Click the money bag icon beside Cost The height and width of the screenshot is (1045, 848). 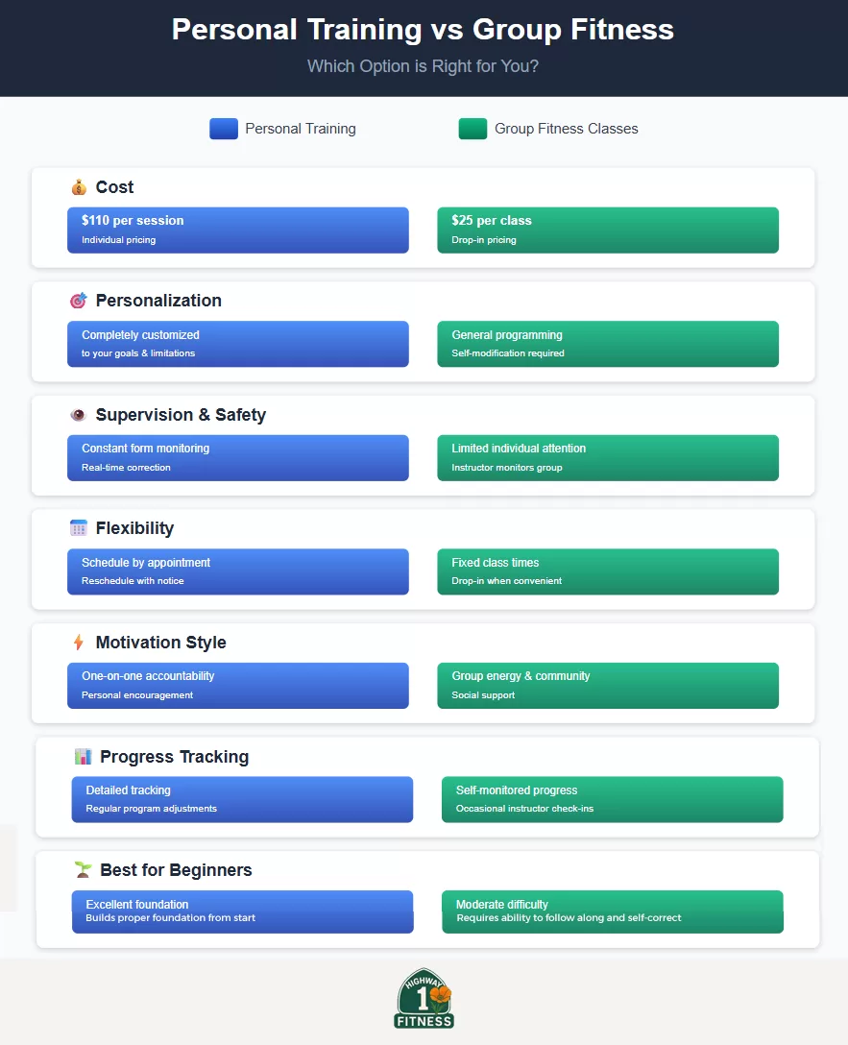pos(79,187)
